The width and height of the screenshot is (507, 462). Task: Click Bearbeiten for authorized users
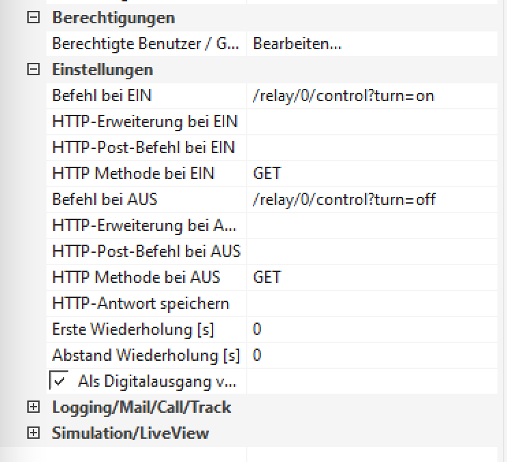coord(297,44)
